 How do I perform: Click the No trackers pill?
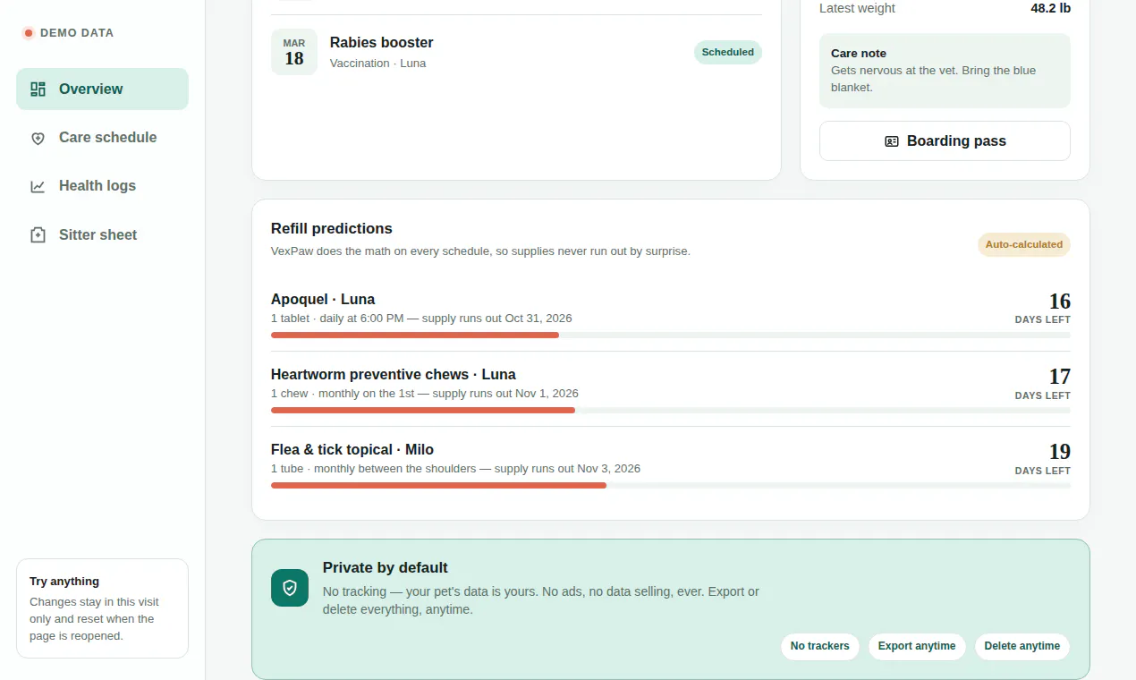click(820, 646)
